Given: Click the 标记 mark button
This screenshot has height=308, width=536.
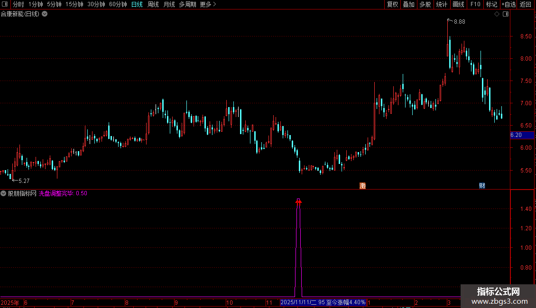Looking at the screenshot, I should 491,4.
